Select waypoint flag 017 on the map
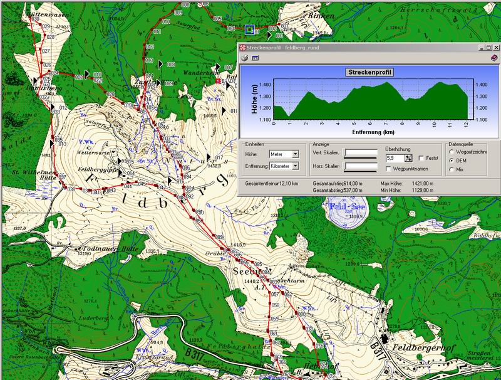This screenshot has width=501, height=380. pyautogui.click(x=209, y=157)
